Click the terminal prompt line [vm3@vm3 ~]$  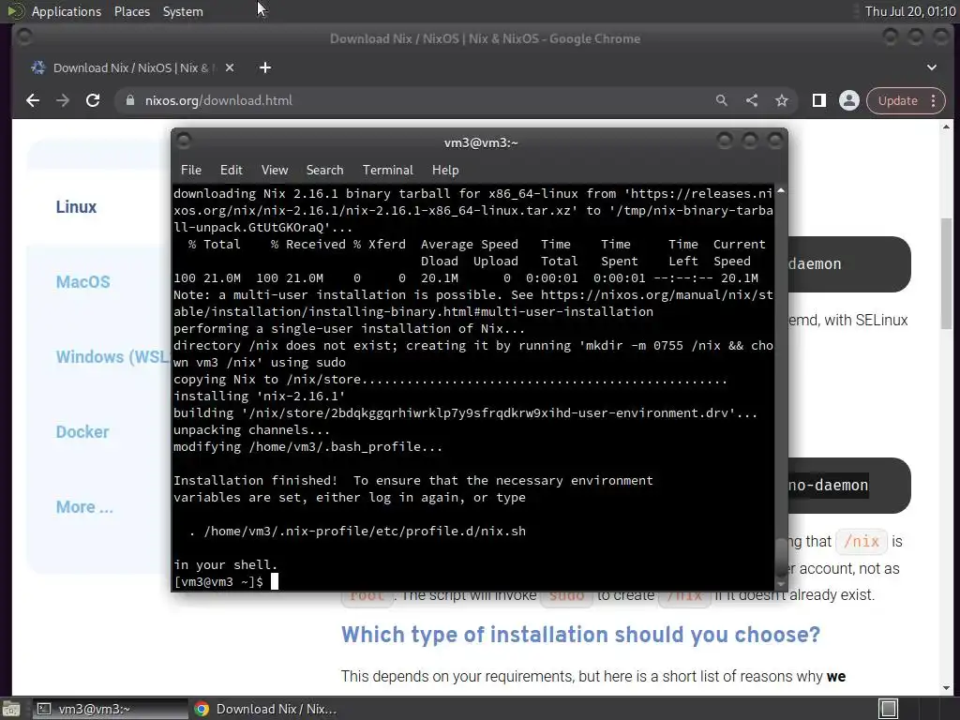click(217, 581)
